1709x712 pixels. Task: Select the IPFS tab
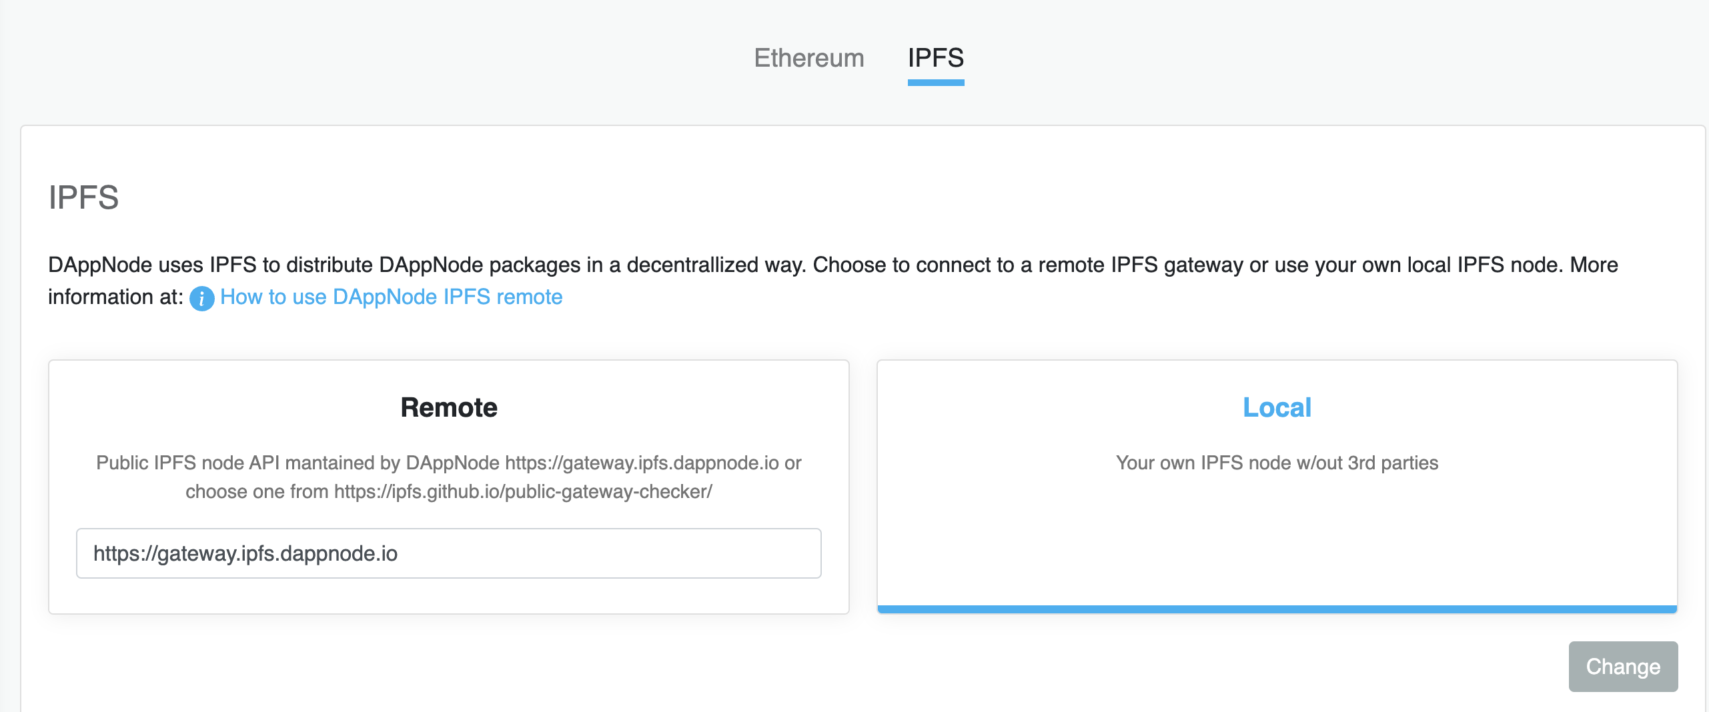pyautogui.click(x=935, y=59)
